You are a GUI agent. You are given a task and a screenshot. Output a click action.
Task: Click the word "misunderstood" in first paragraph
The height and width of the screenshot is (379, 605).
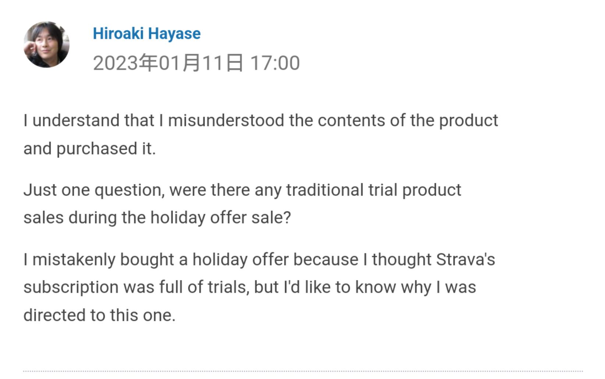tap(226, 121)
